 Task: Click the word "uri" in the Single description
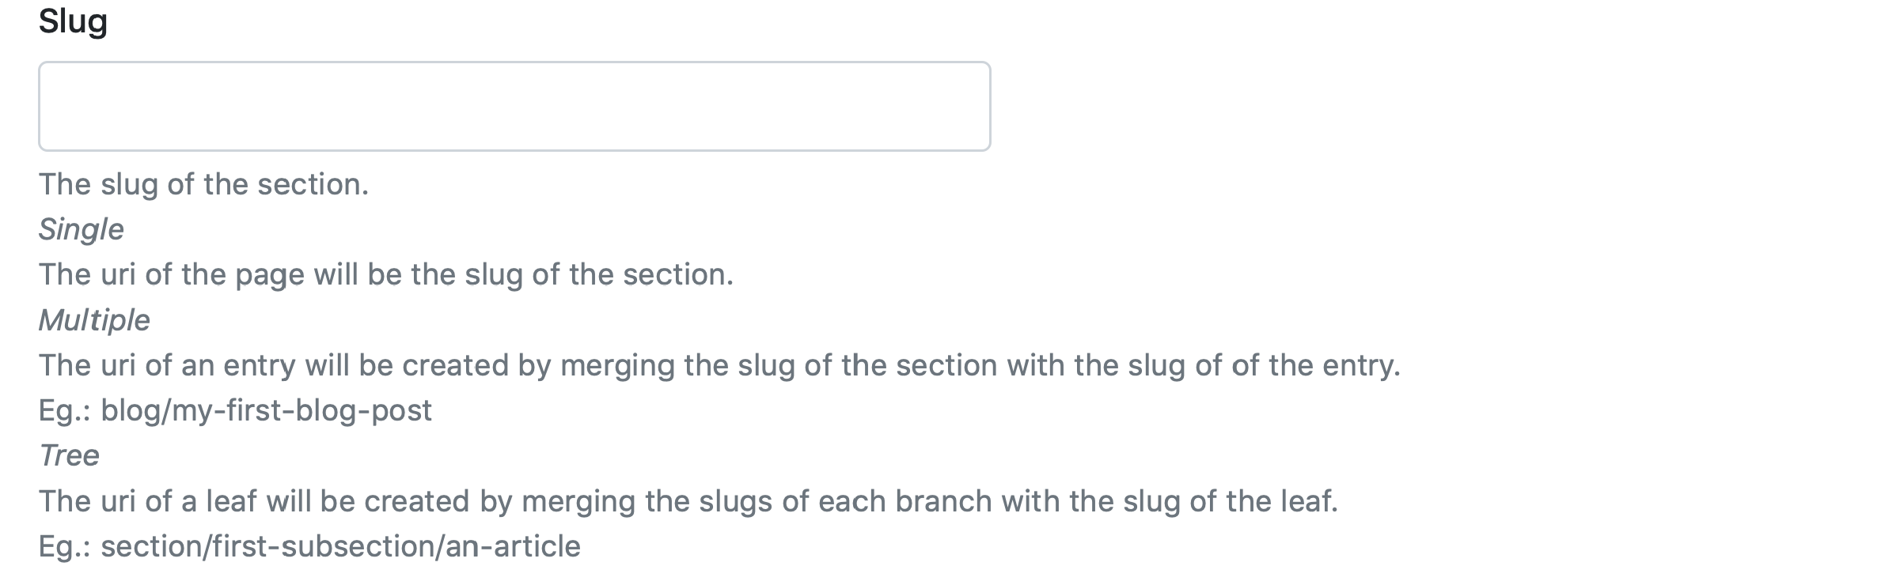pos(119,274)
